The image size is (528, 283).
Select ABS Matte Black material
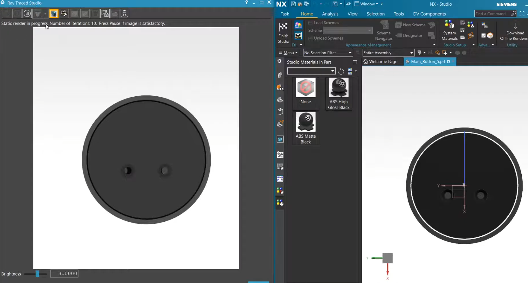(x=306, y=128)
